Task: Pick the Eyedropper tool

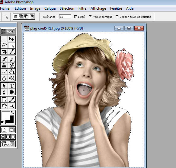Action: pos(12,100)
